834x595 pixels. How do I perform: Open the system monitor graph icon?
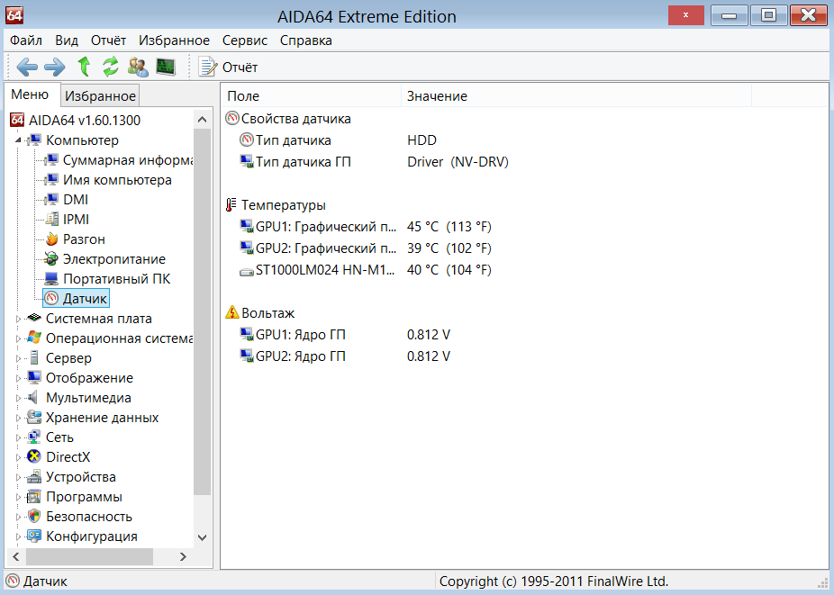coord(165,67)
